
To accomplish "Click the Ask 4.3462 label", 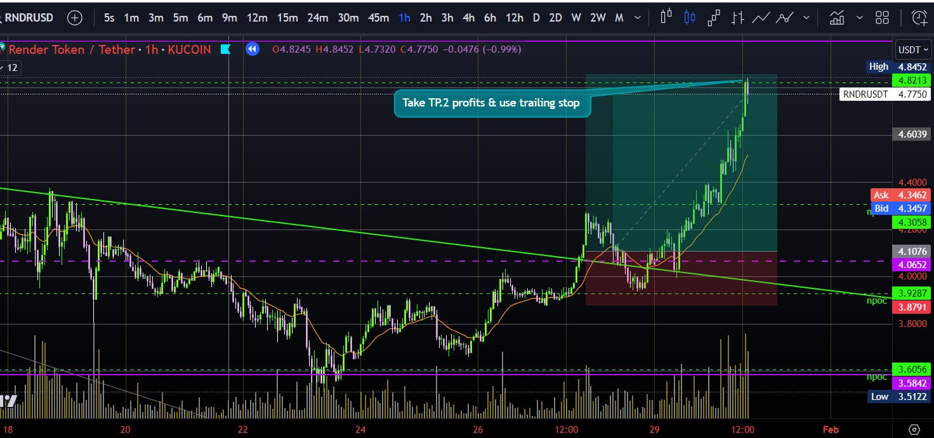I will (x=900, y=195).
